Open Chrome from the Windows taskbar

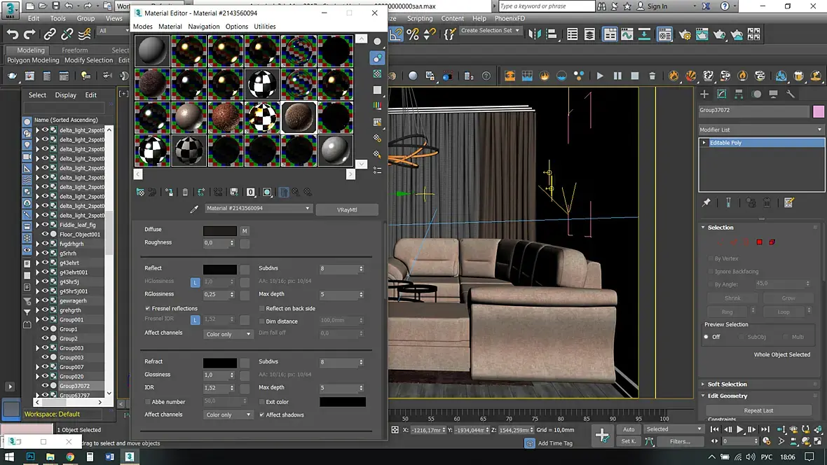point(70,457)
